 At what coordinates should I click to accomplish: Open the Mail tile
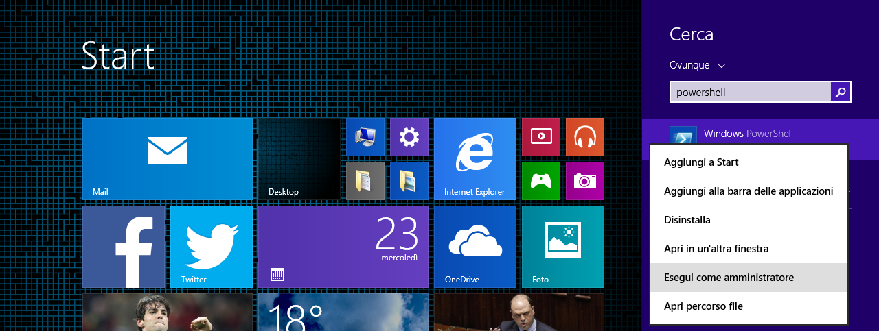tap(168, 159)
